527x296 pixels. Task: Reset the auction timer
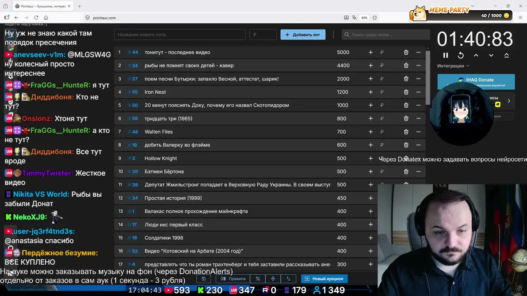(x=461, y=55)
